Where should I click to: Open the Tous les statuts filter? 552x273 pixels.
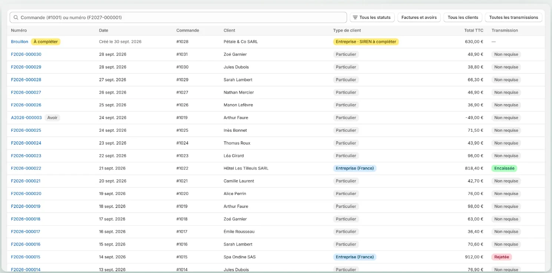click(x=372, y=17)
